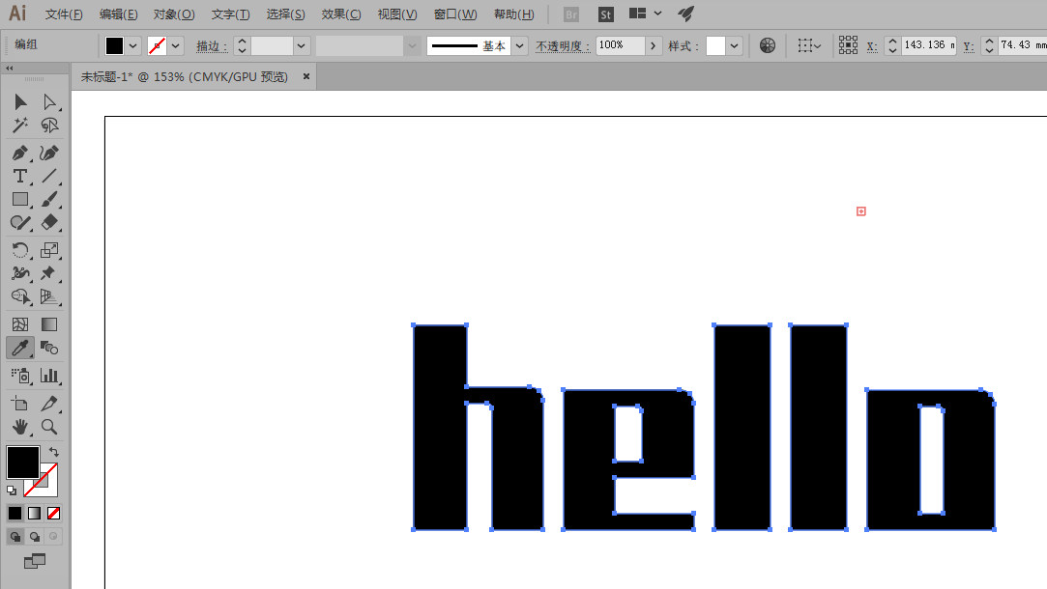Select the Warp tool
Viewport: 1047px width, 589px height.
20,273
